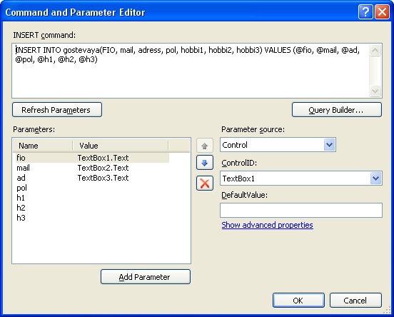Viewport: 394px width, 317px height.
Task: Open the ControlID TextBox1 dropdown
Action: coord(375,178)
